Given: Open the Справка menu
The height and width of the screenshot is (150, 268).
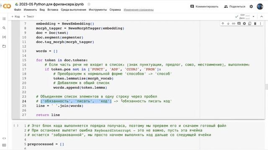Looking at the screenshot, I should point(115,10).
